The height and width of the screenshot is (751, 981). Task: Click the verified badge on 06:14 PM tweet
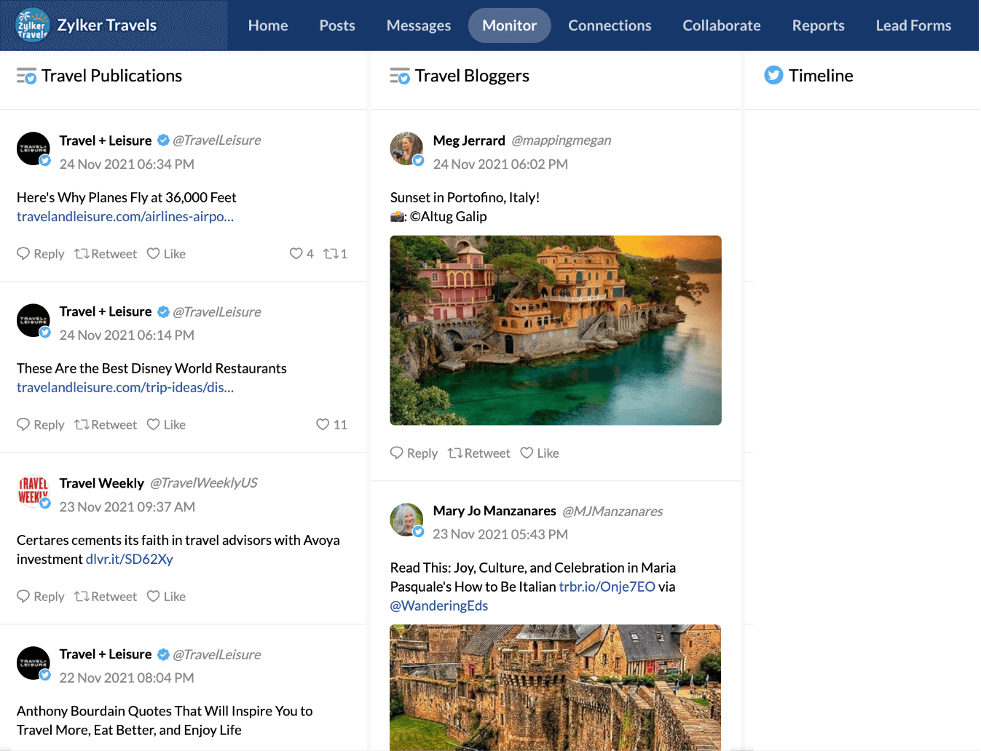(x=164, y=311)
